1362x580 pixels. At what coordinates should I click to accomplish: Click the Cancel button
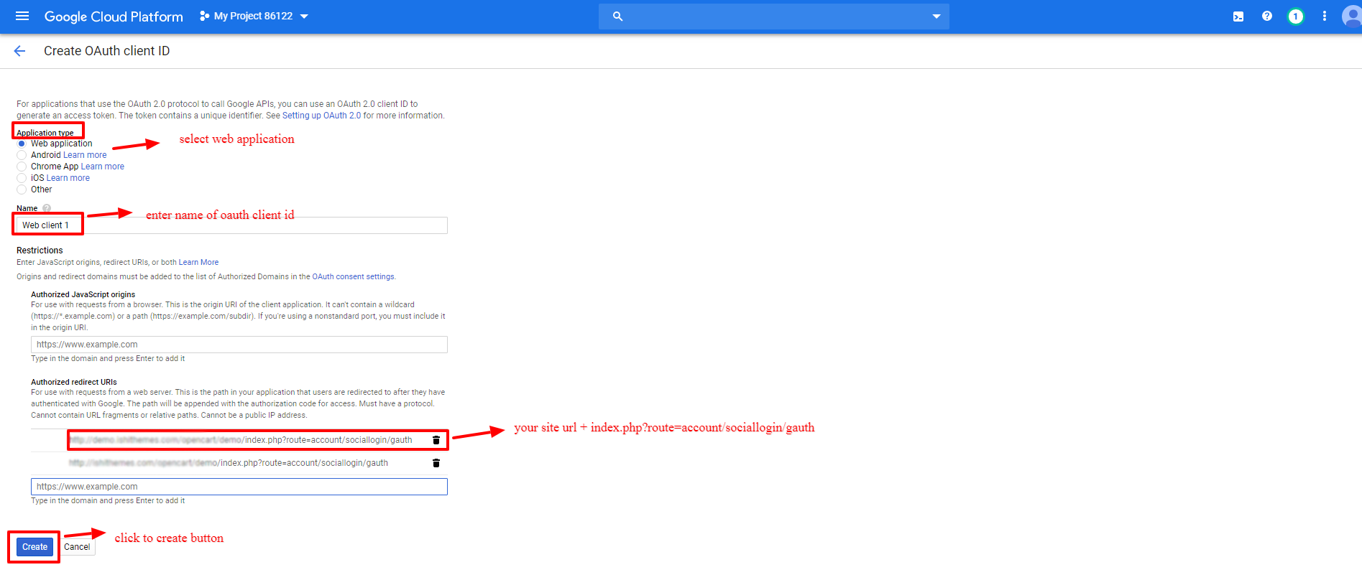tap(77, 547)
